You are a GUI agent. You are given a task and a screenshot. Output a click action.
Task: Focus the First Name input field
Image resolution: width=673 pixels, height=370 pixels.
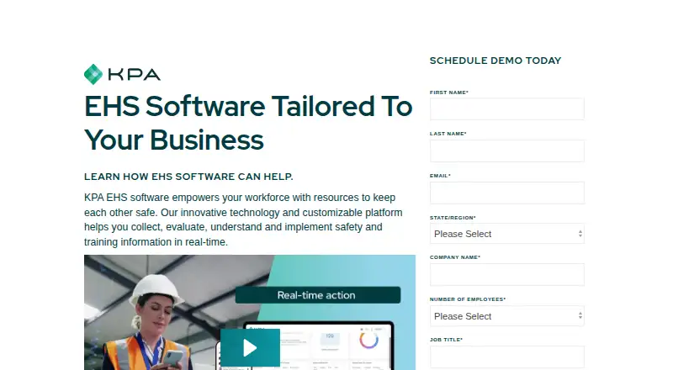pos(507,109)
